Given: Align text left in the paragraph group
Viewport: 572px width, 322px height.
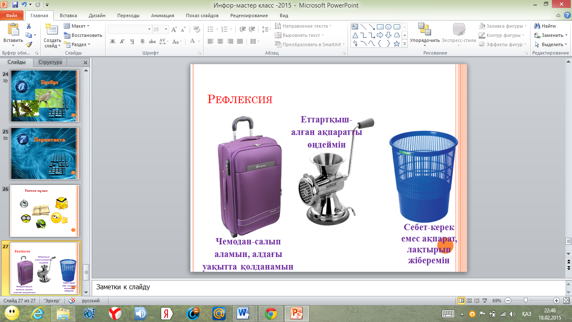Looking at the screenshot, I should pos(210,42).
